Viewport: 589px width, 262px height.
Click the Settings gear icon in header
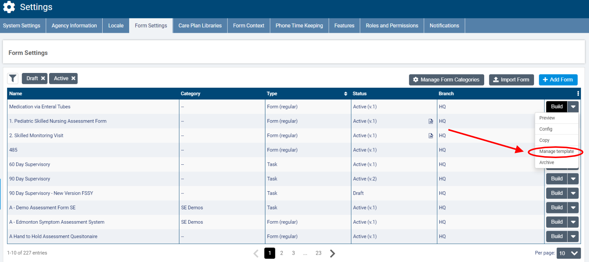click(x=9, y=7)
